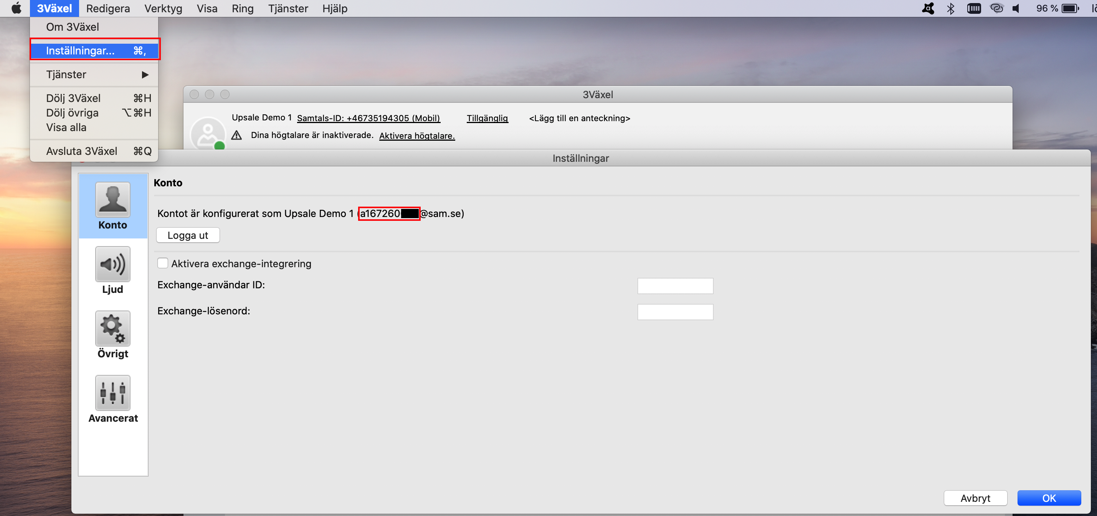
Task: Select Visa alla menu entry
Action: click(x=94, y=127)
